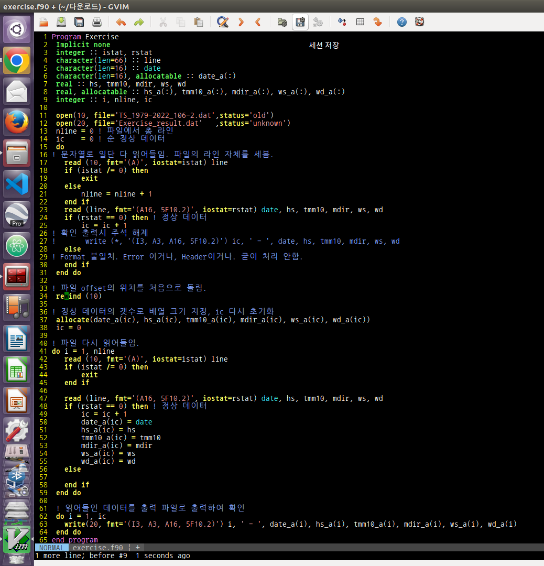The image size is (544, 566).
Task: Click the Save All files icon
Action: (x=79, y=22)
